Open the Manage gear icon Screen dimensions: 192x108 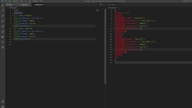(3, 107)
